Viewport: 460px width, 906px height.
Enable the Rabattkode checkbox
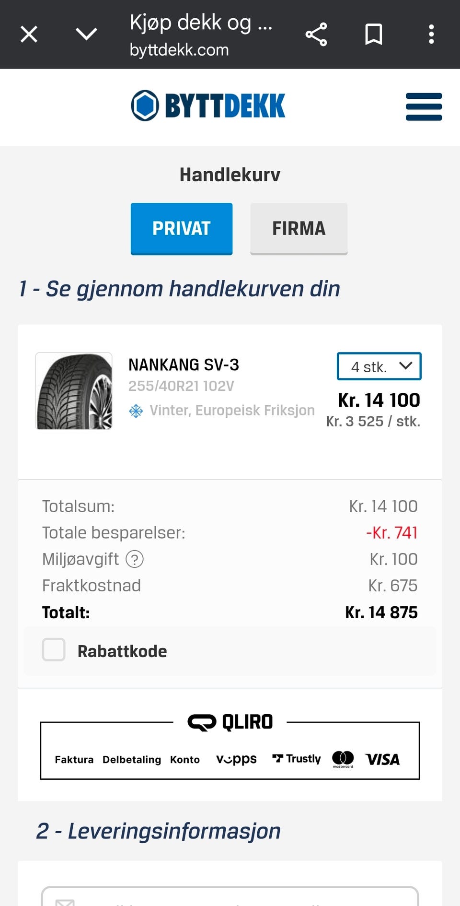54,650
